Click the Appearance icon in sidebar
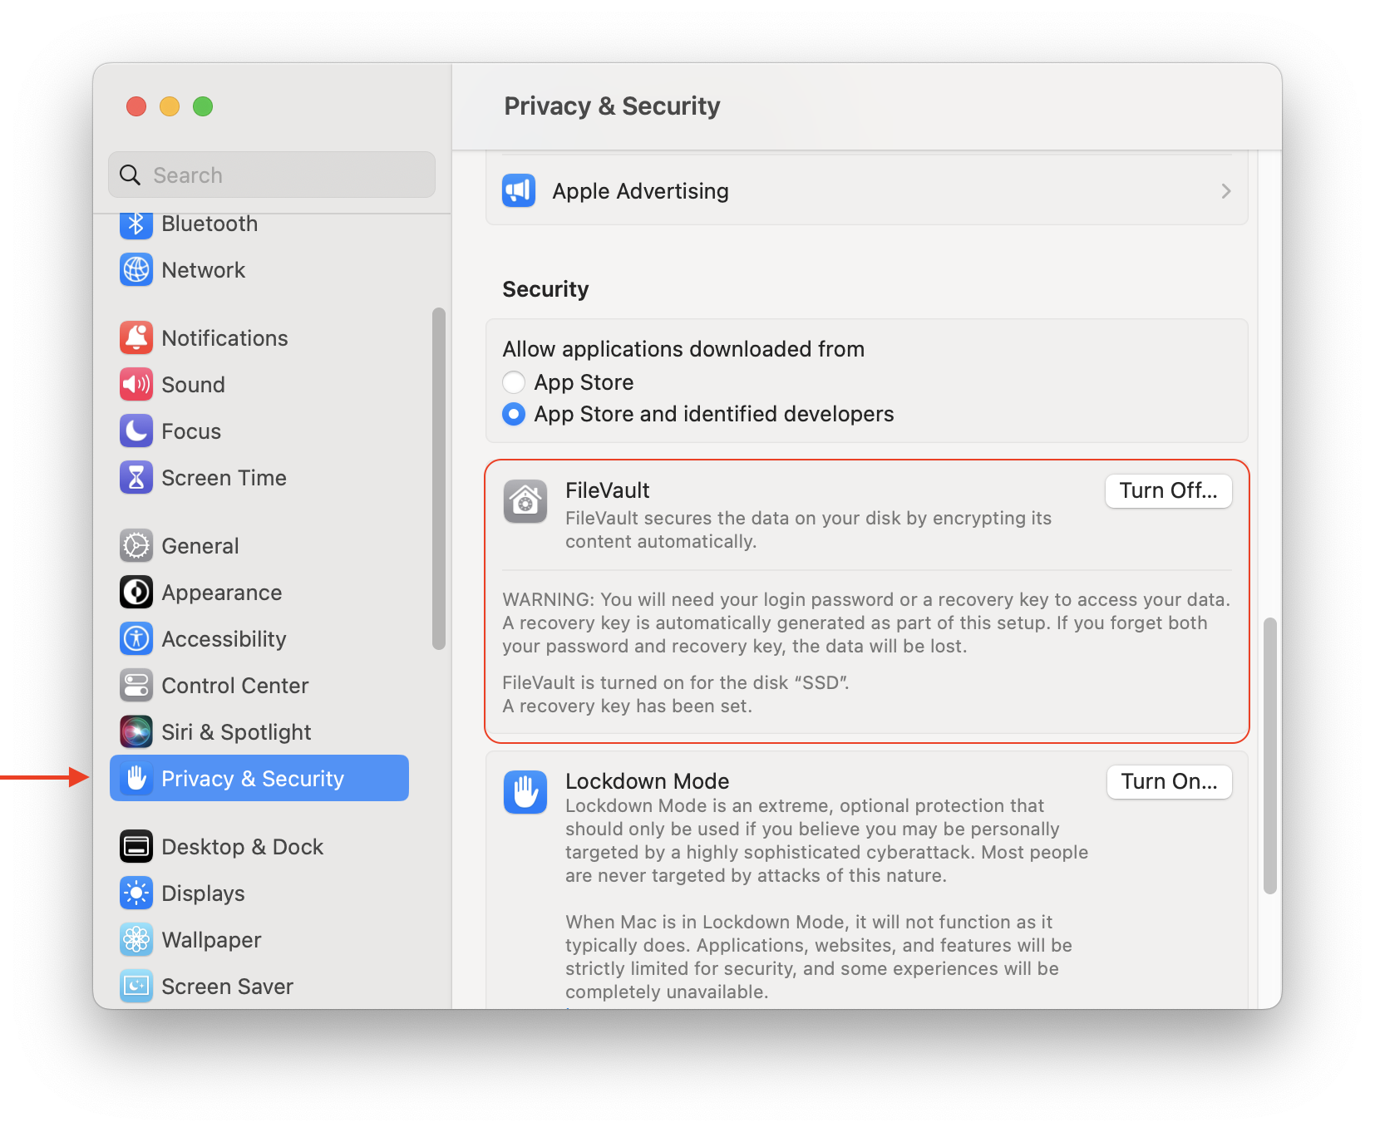The width and height of the screenshot is (1375, 1132). coord(136,593)
